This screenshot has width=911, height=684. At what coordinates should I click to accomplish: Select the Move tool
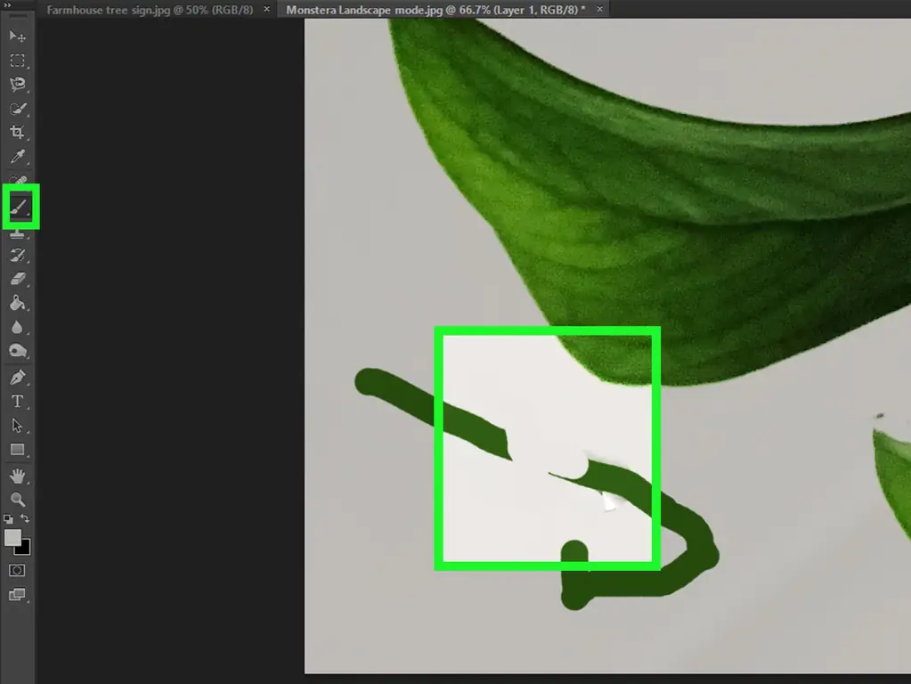click(x=18, y=37)
